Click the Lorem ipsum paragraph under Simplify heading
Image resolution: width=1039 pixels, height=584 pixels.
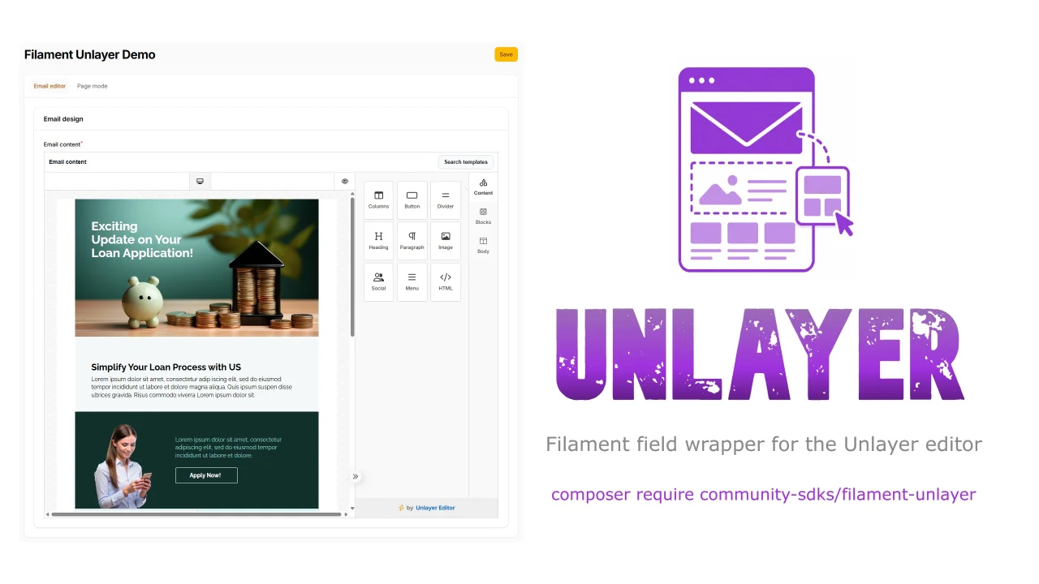192,387
